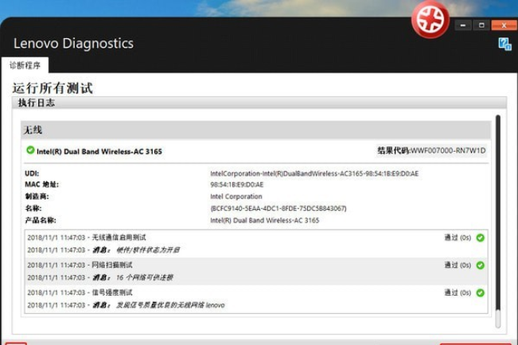Click the UDI label
This screenshot has width=518, height=345.
pos(32,173)
